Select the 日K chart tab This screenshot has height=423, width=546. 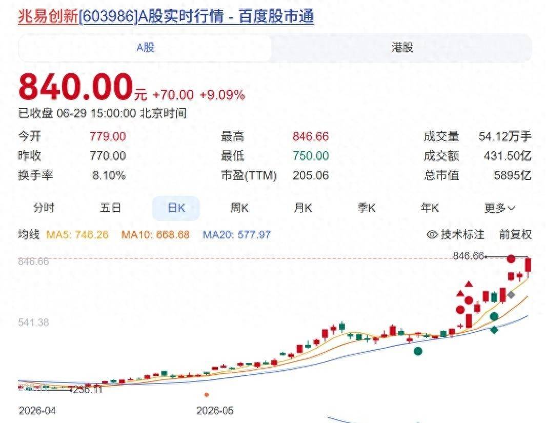pyautogui.click(x=176, y=208)
